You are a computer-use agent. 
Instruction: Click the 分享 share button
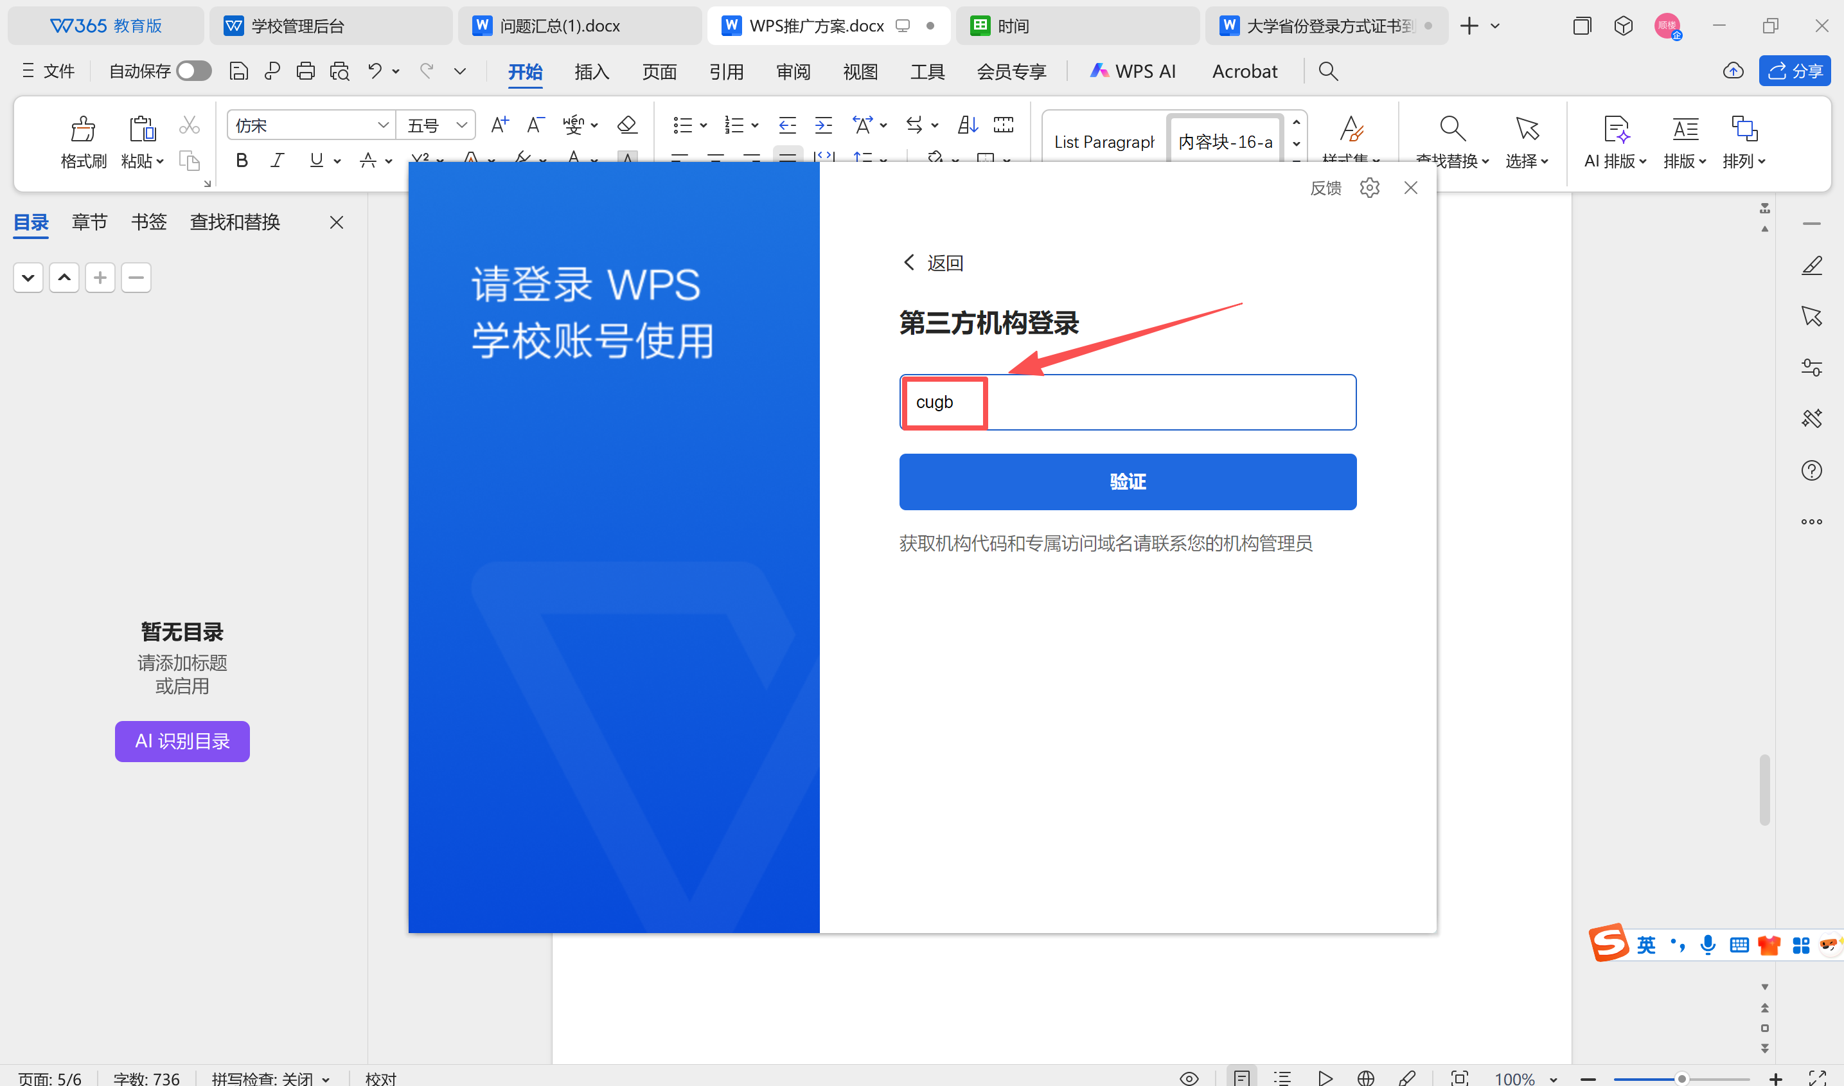click(1795, 71)
